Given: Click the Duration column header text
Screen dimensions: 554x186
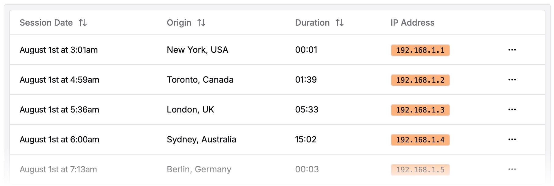Looking at the screenshot, I should pos(312,23).
